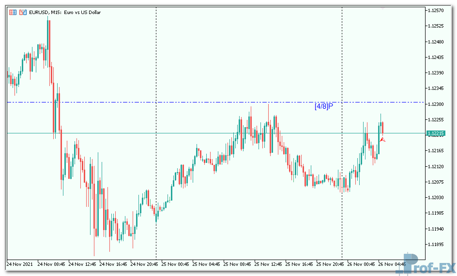The image size is (457, 276).
Task: Click the 25 Nov 20:45 time label
Action: click(331, 264)
